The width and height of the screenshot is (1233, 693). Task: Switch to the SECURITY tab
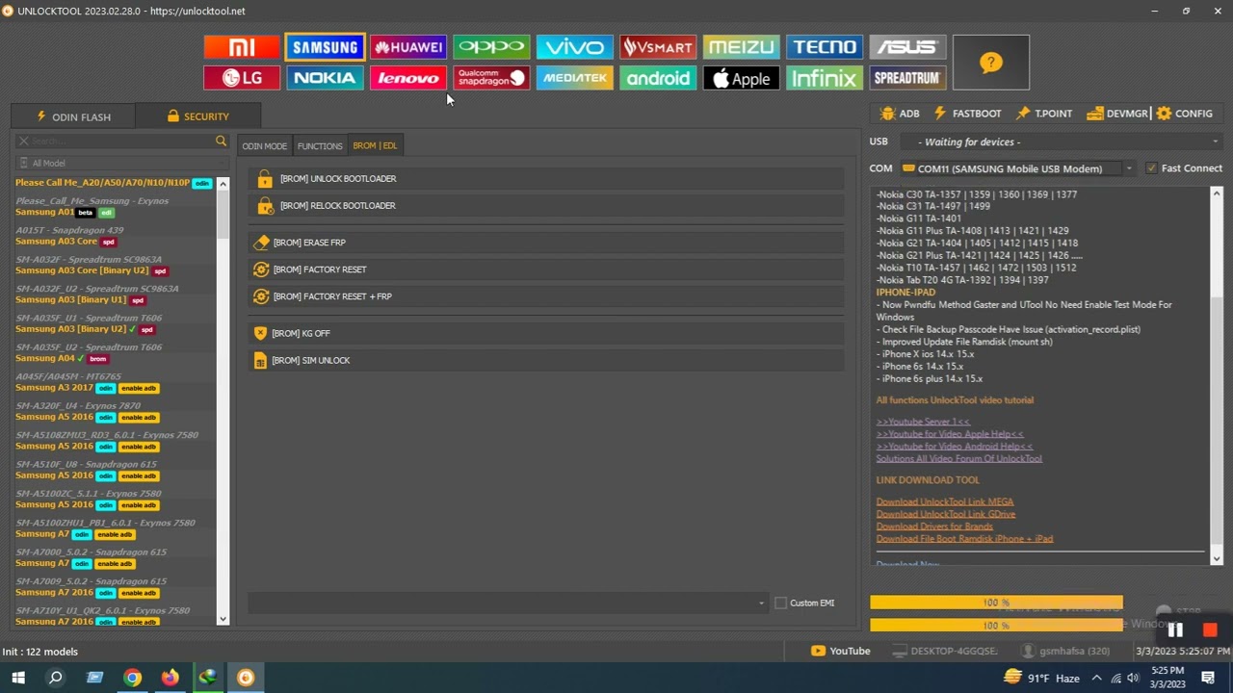point(197,116)
